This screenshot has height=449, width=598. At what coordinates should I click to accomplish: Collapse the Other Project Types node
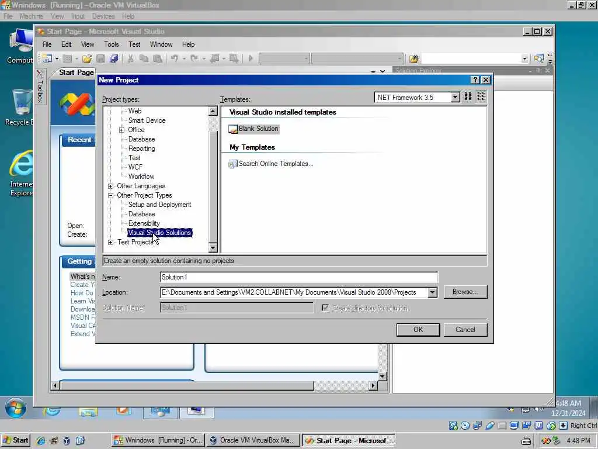pyautogui.click(x=110, y=195)
